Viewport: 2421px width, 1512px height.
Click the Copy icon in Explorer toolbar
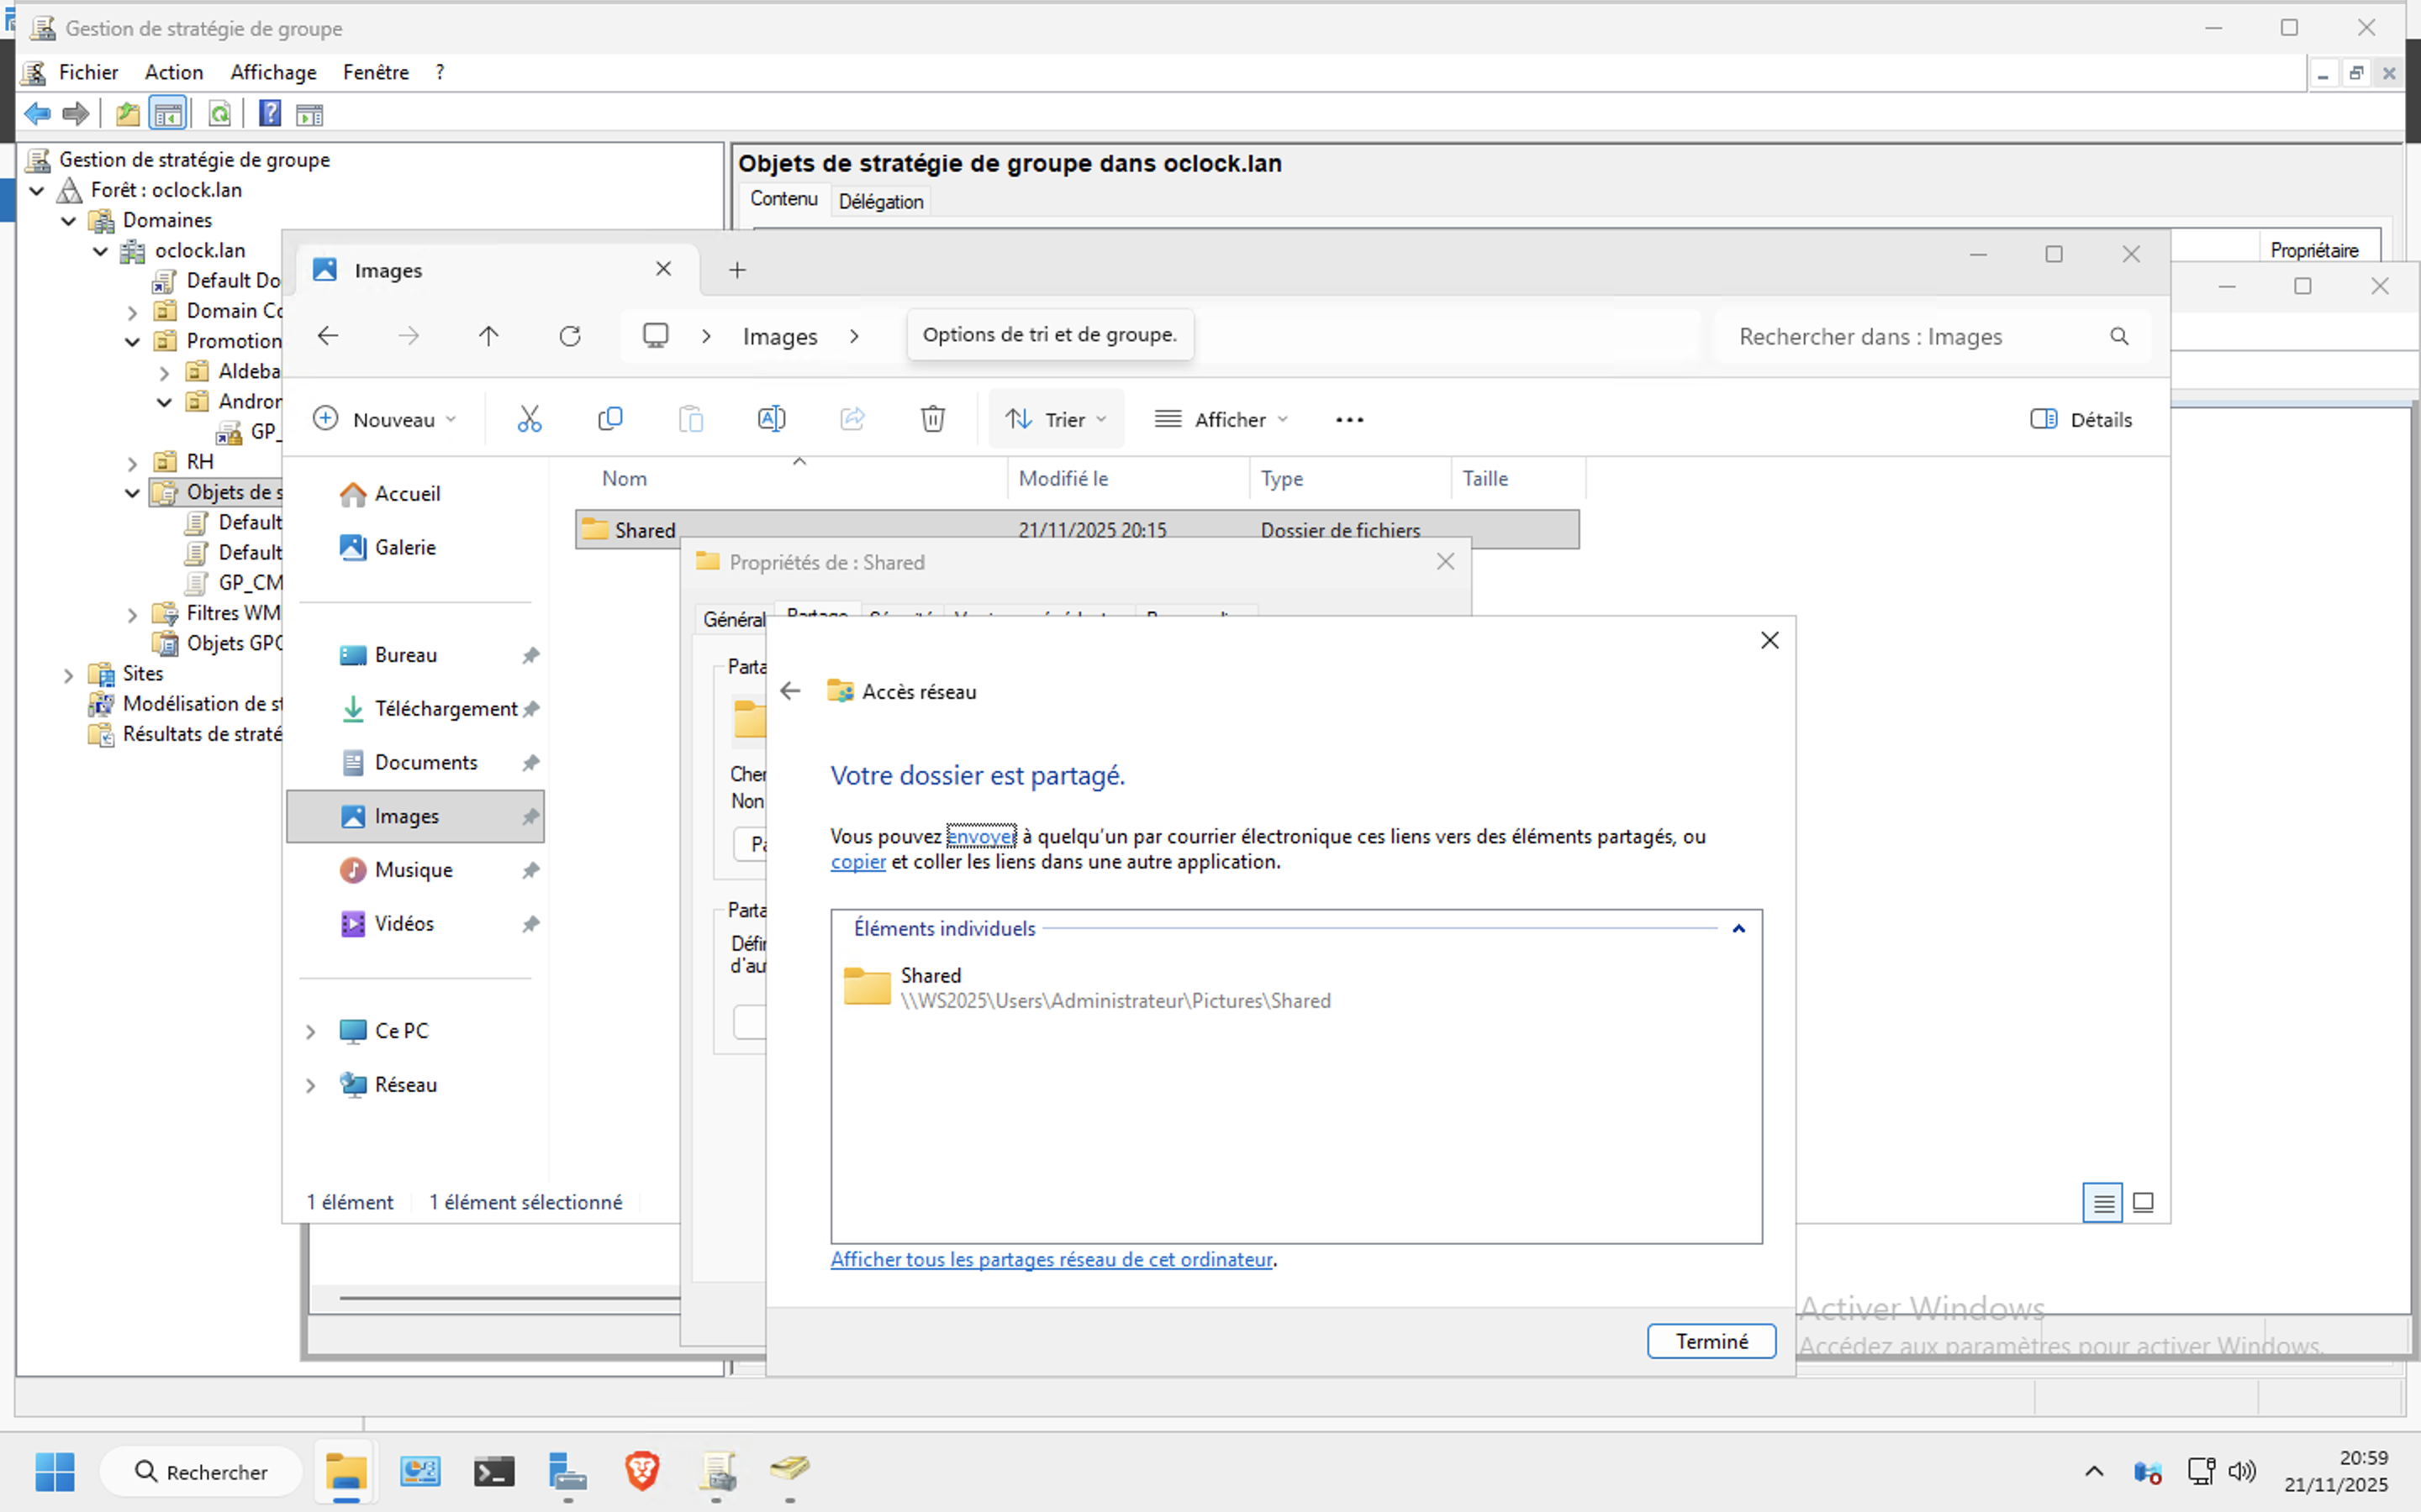609,419
